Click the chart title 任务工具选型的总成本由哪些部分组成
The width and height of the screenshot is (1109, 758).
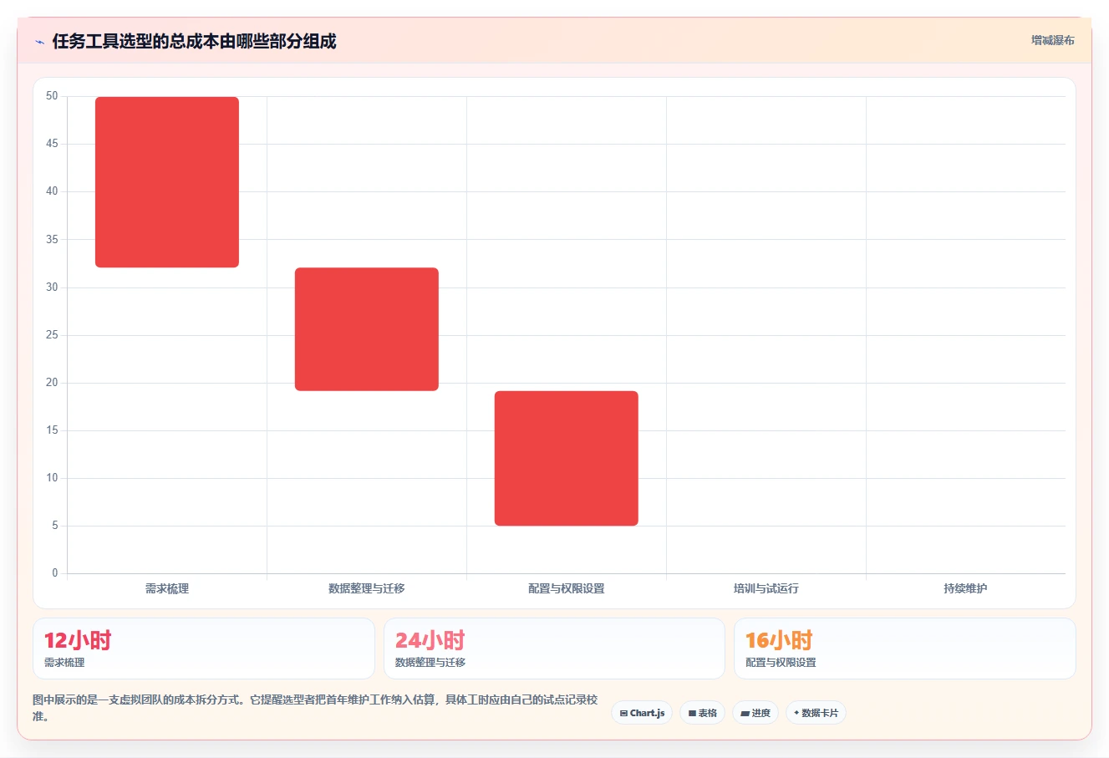point(194,41)
